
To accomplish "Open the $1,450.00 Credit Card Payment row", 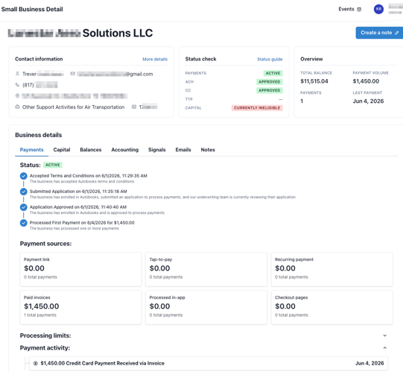I will click(x=209, y=363).
